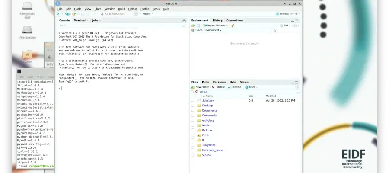Image resolution: width=389 pixels, height=173 pixels.
Task: Open the Code menu
Action: (78, 9)
